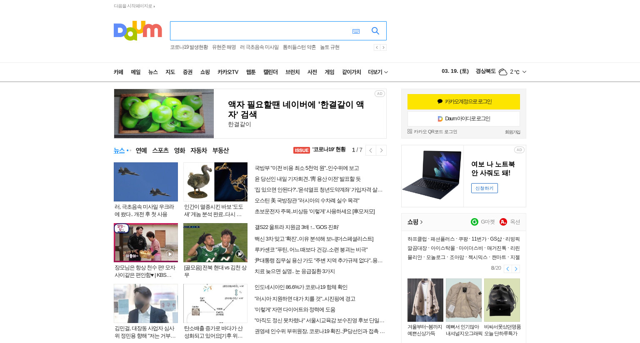Click trending keyword 놀토 규현
The height and width of the screenshot is (343, 640).
pyautogui.click(x=330, y=47)
